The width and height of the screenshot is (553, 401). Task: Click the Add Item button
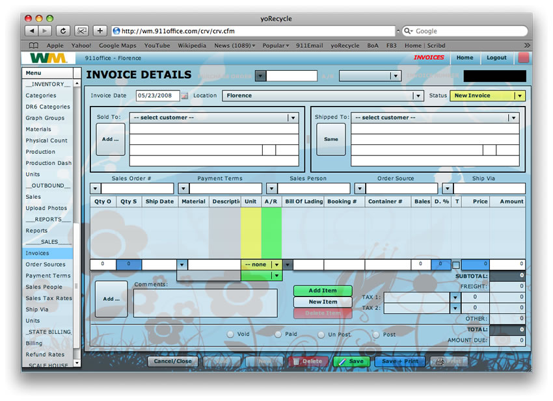point(323,291)
